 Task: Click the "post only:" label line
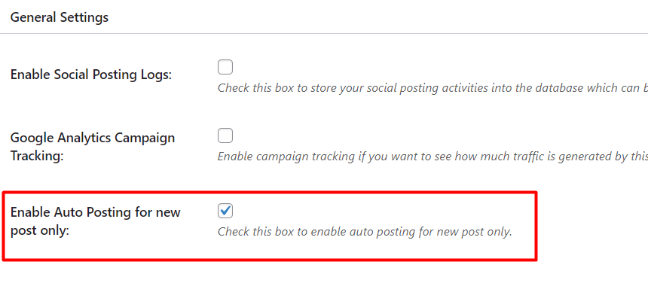click(40, 231)
